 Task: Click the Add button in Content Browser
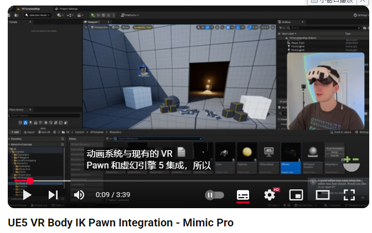click(x=15, y=132)
